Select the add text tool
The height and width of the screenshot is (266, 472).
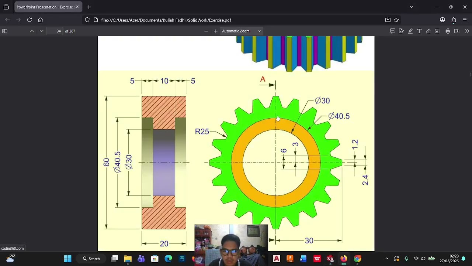pyautogui.click(x=419, y=31)
